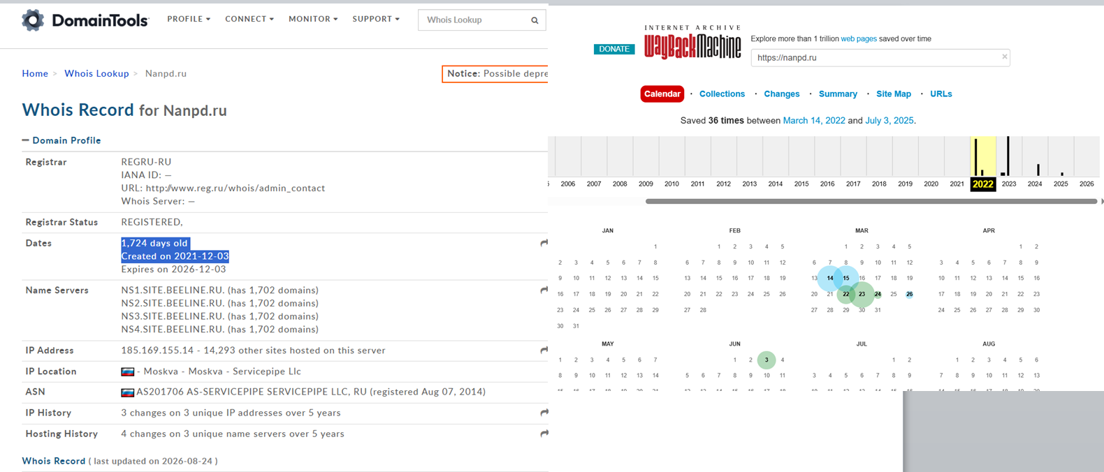1104x472 pixels.
Task: Click the Wayback Machine logo
Action: tap(692, 43)
